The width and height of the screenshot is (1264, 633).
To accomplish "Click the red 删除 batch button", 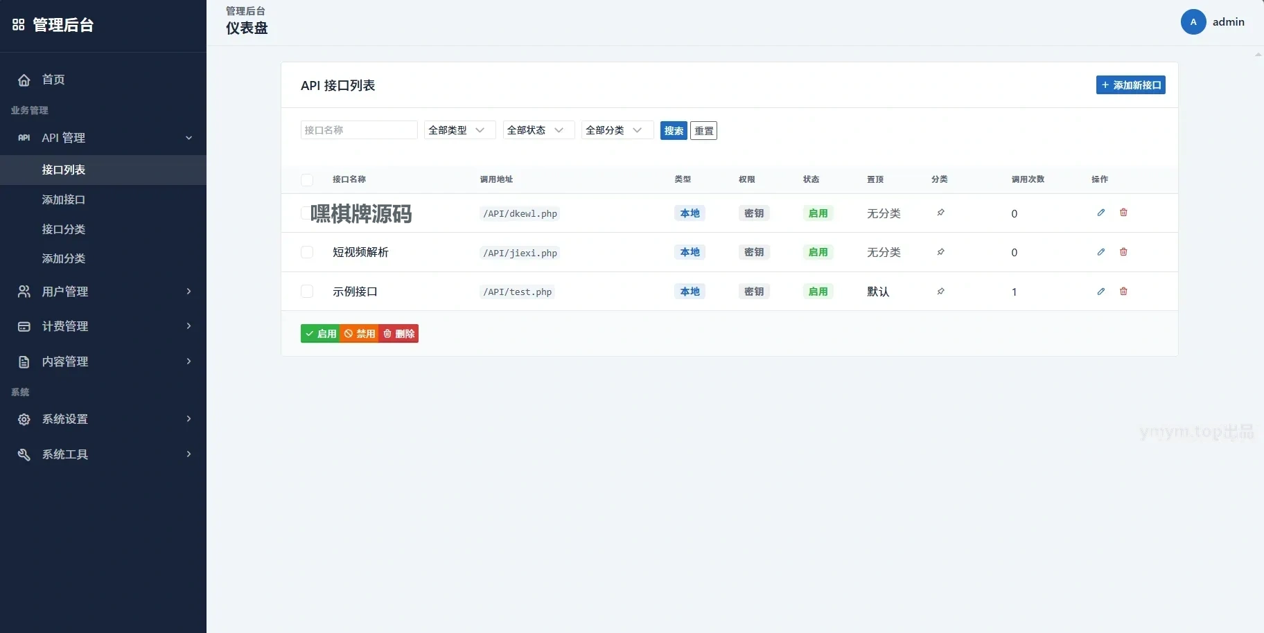I will [398, 334].
